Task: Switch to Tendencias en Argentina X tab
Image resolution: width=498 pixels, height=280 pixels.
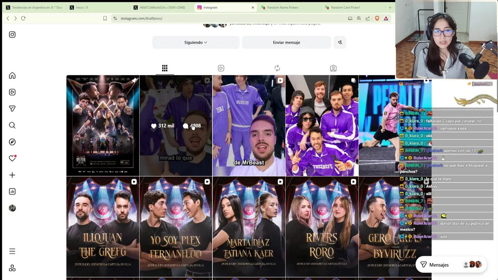Action: click(x=33, y=7)
